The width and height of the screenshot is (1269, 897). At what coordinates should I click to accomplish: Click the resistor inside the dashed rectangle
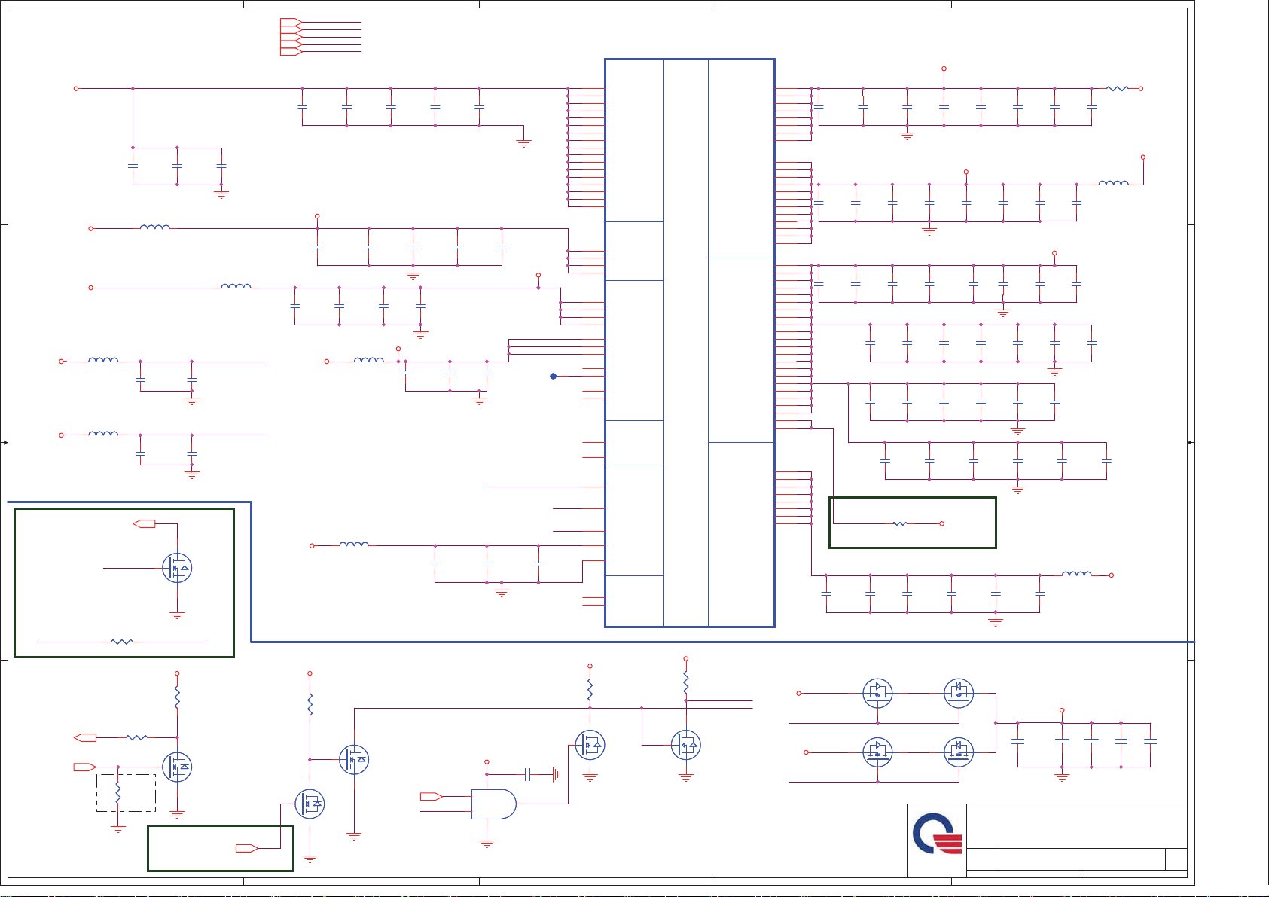(x=118, y=793)
